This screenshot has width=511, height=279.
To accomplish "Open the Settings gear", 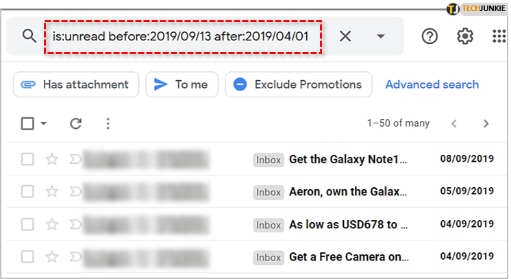I will pyautogui.click(x=465, y=36).
